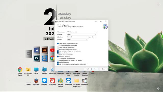The width and height of the screenshot is (163, 92).
Task: Toggle Enable internal subtitle renderer checkbox
Action: click(58, 43)
